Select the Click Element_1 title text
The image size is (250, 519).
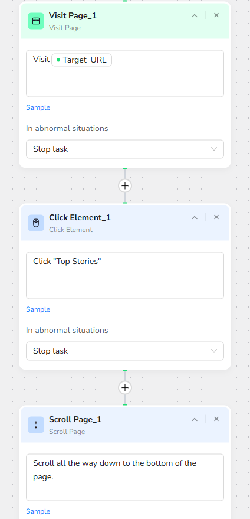(x=80, y=217)
